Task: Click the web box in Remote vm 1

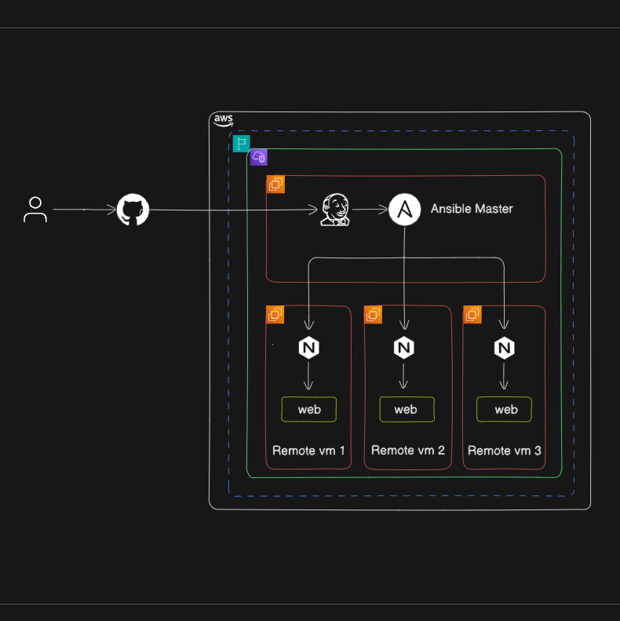Action: pyautogui.click(x=309, y=410)
